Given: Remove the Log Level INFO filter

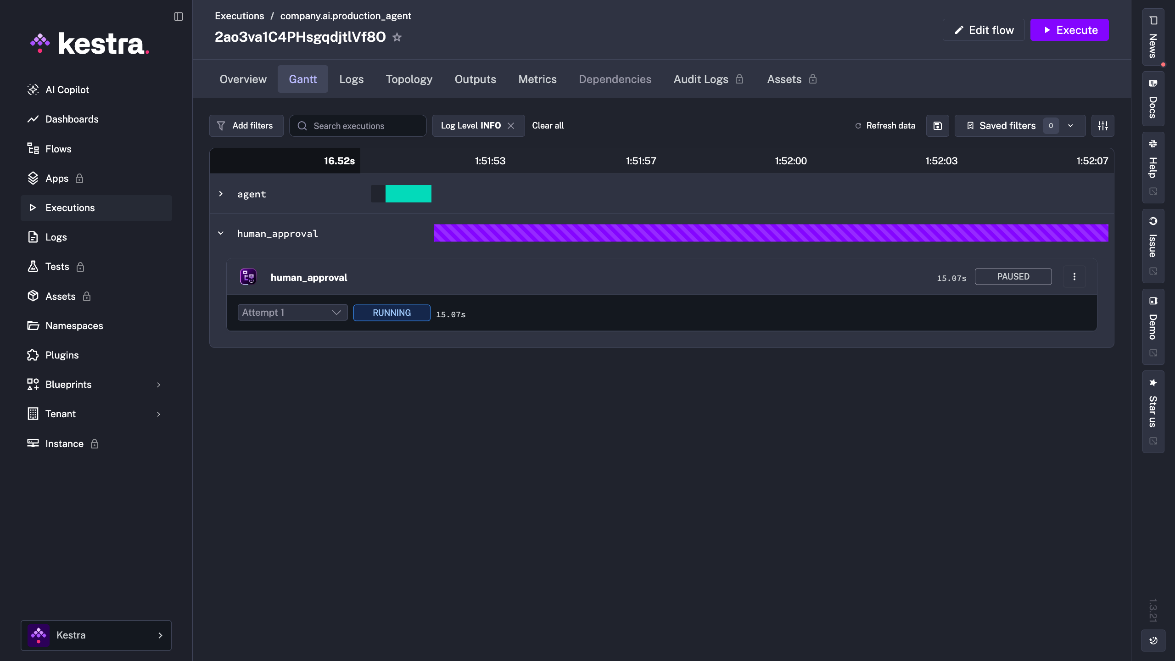Looking at the screenshot, I should pos(511,126).
